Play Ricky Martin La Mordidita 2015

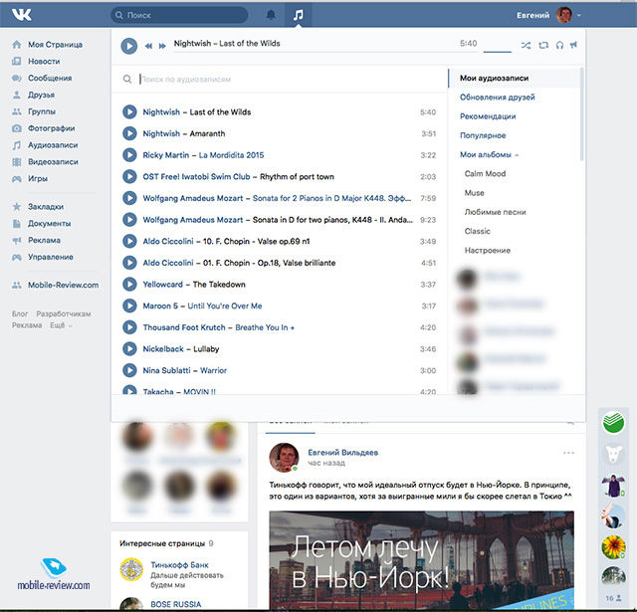(129, 155)
